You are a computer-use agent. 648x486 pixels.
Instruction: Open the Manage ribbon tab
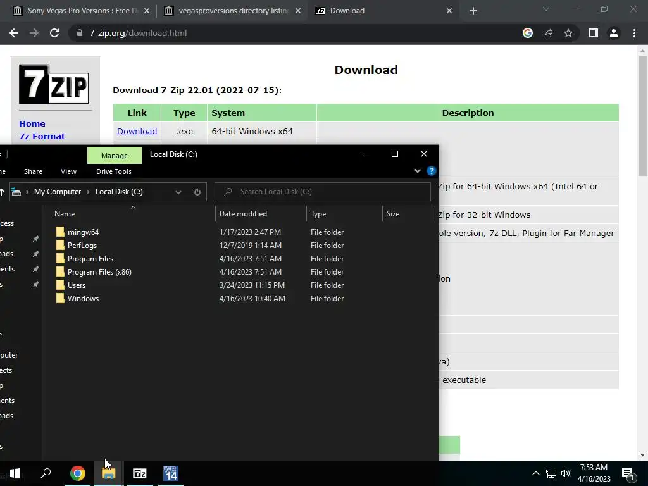click(x=115, y=156)
